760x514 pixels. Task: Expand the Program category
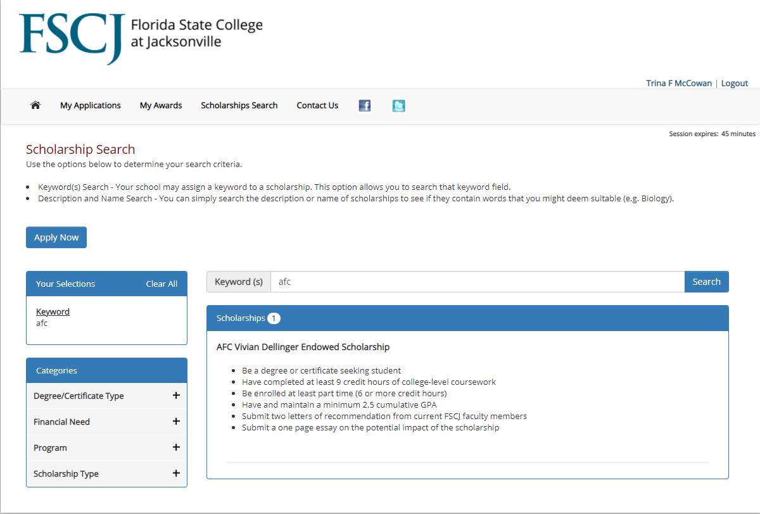pyautogui.click(x=106, y=448)
